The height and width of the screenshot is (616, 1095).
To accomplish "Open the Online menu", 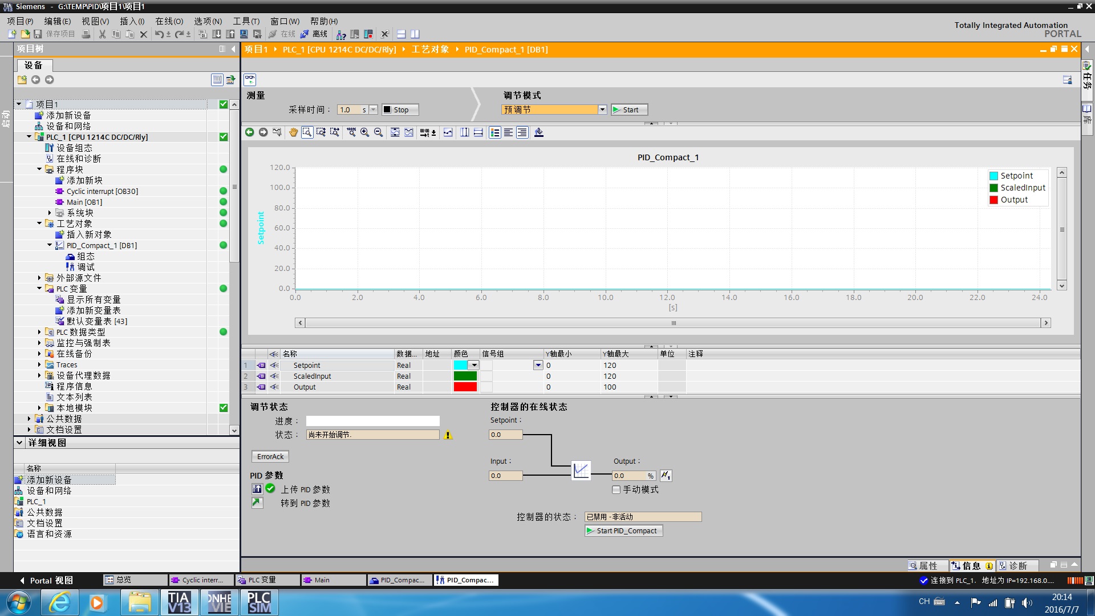I will point(169,21).
